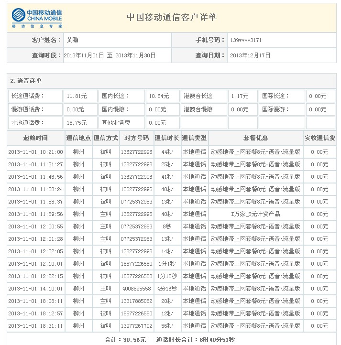Click the 通信时长 column header

167,138
